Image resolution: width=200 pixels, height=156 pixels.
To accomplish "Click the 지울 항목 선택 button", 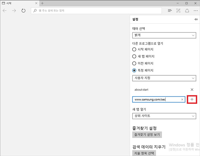I will [144, 153].
